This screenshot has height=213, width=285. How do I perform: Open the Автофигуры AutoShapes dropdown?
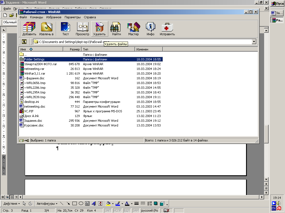pyautogui.click(x=47, y=204)
